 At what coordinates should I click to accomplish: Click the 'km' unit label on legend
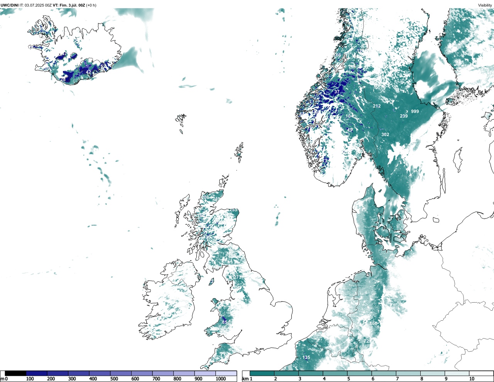tap(245, 379)
